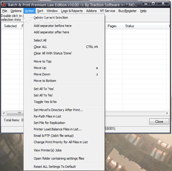Open the Buy/Register menu
This screenshot has width=172, height=171.
pyautogui.click(x=128, y=11)
